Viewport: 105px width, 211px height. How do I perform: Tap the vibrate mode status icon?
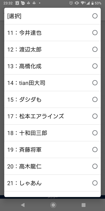(x=77, y=3)
